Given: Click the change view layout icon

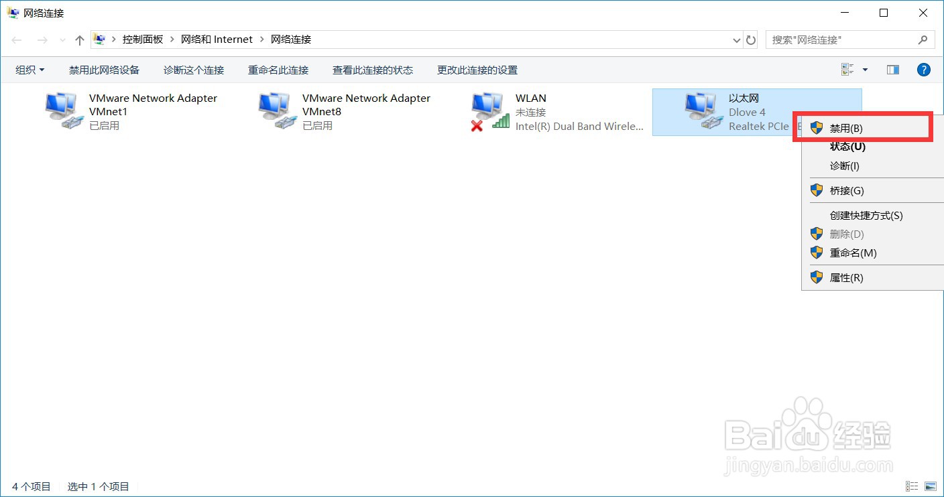Looking at the screenshot, I should (847, 70).
